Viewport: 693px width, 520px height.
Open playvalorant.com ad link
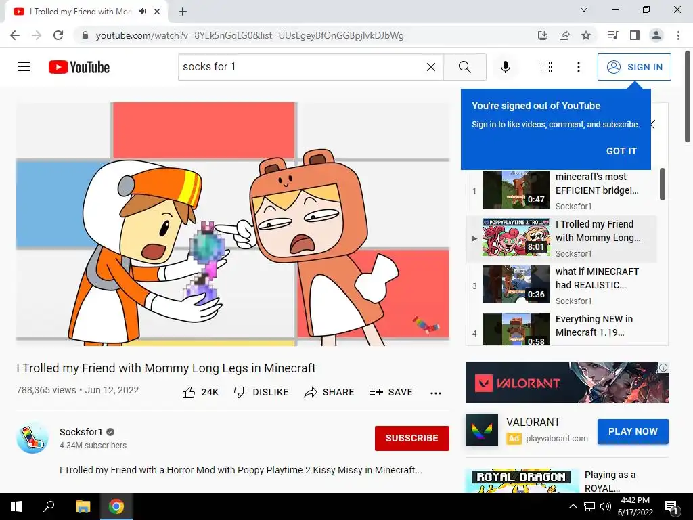coord(557,439)
